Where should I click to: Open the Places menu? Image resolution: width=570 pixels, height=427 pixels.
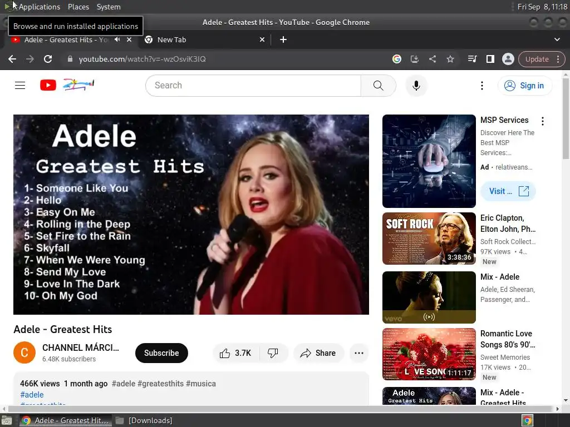(78, 7)
